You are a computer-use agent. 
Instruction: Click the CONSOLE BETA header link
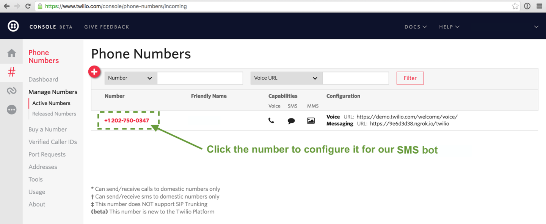coord(51,27)
